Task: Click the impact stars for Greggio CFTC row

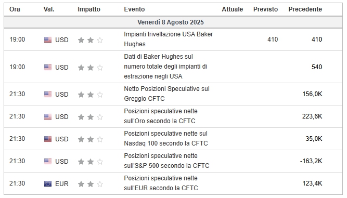Action: [x=91, y=95]
